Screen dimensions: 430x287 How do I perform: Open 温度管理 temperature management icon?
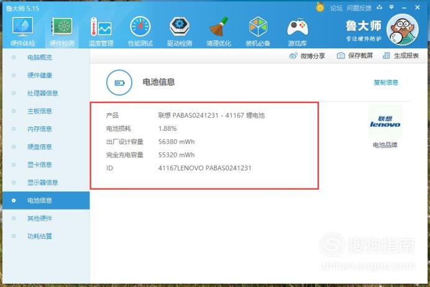point(101,31)
